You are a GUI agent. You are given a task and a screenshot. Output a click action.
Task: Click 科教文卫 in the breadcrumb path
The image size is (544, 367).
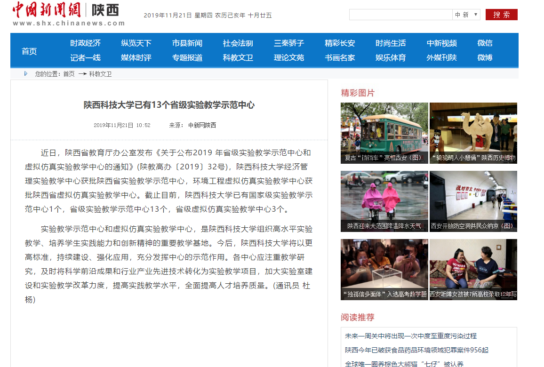click(100, 74)
